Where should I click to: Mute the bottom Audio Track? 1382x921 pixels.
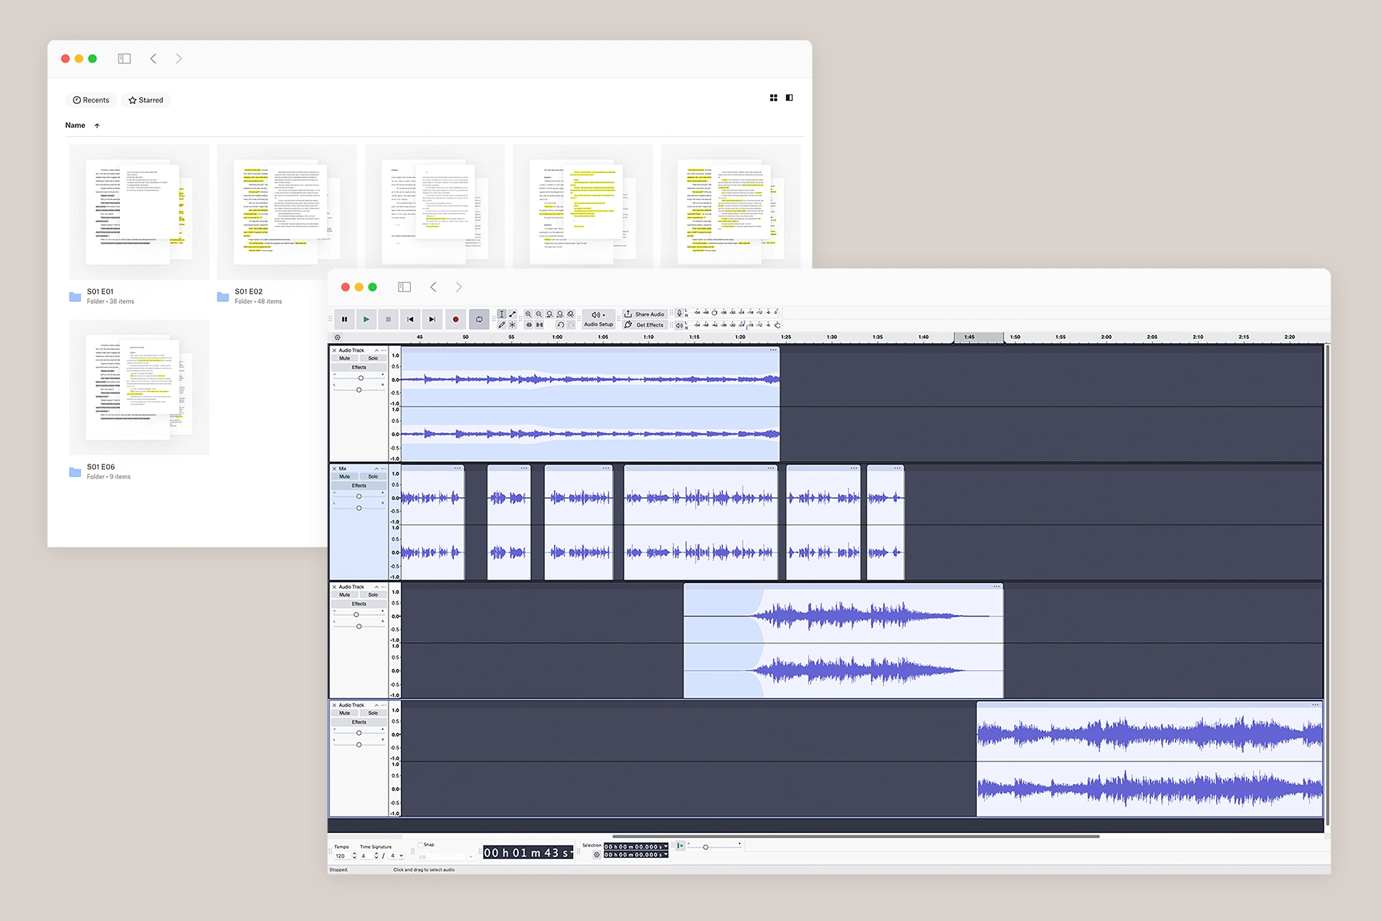(x=345, y=713)
